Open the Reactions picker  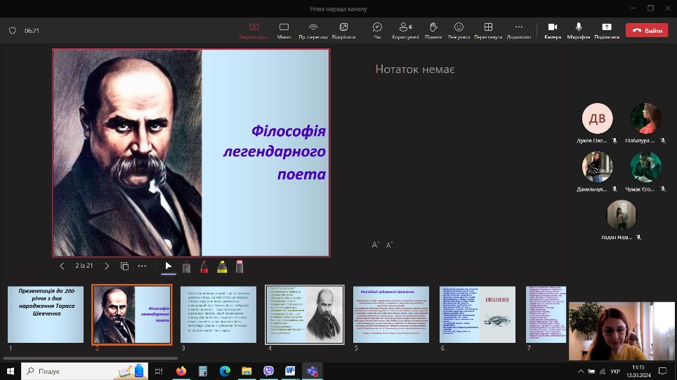[459, 30]
